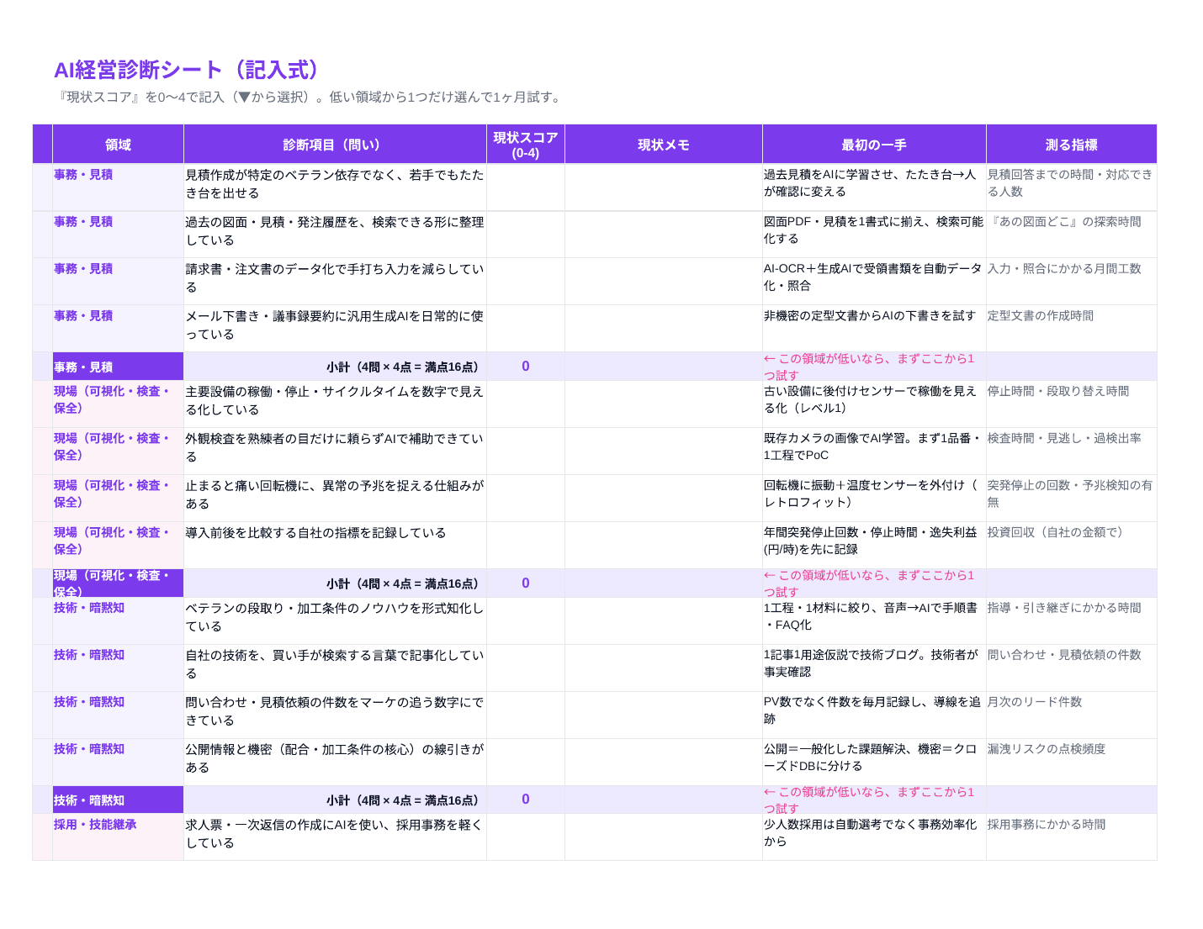This screenshot has width=1203, height=929.
Task: Click cell '非機密の定型文書からAIの下書きを試す'
Action: tap(874, 328)
